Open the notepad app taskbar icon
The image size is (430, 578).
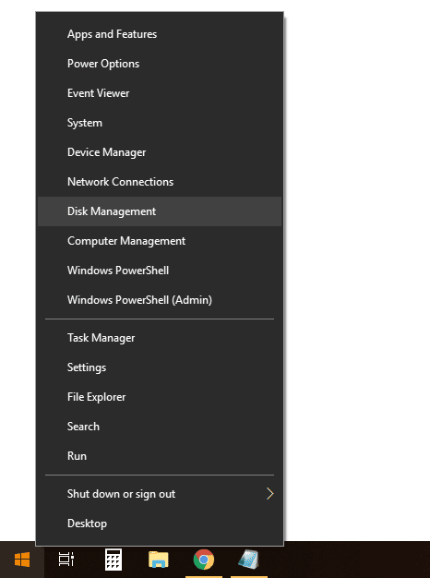click(249, 560)
